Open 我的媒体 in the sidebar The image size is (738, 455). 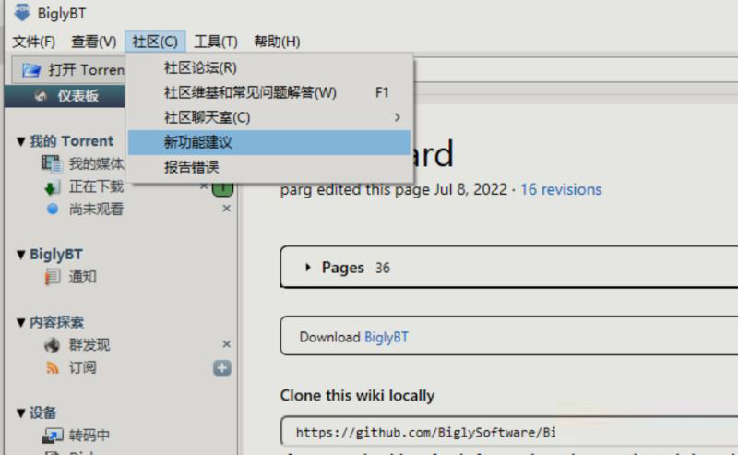96,164
